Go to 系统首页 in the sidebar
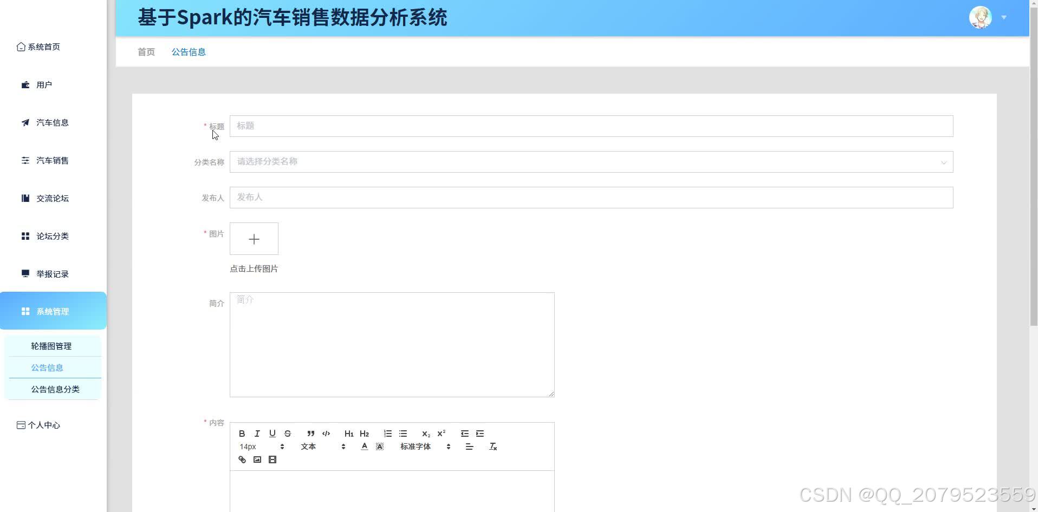Screen dimensions: 1038x512 pos(38,47)
